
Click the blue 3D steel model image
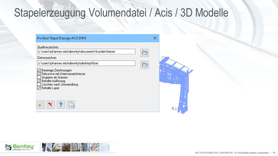tap(176, 85)
